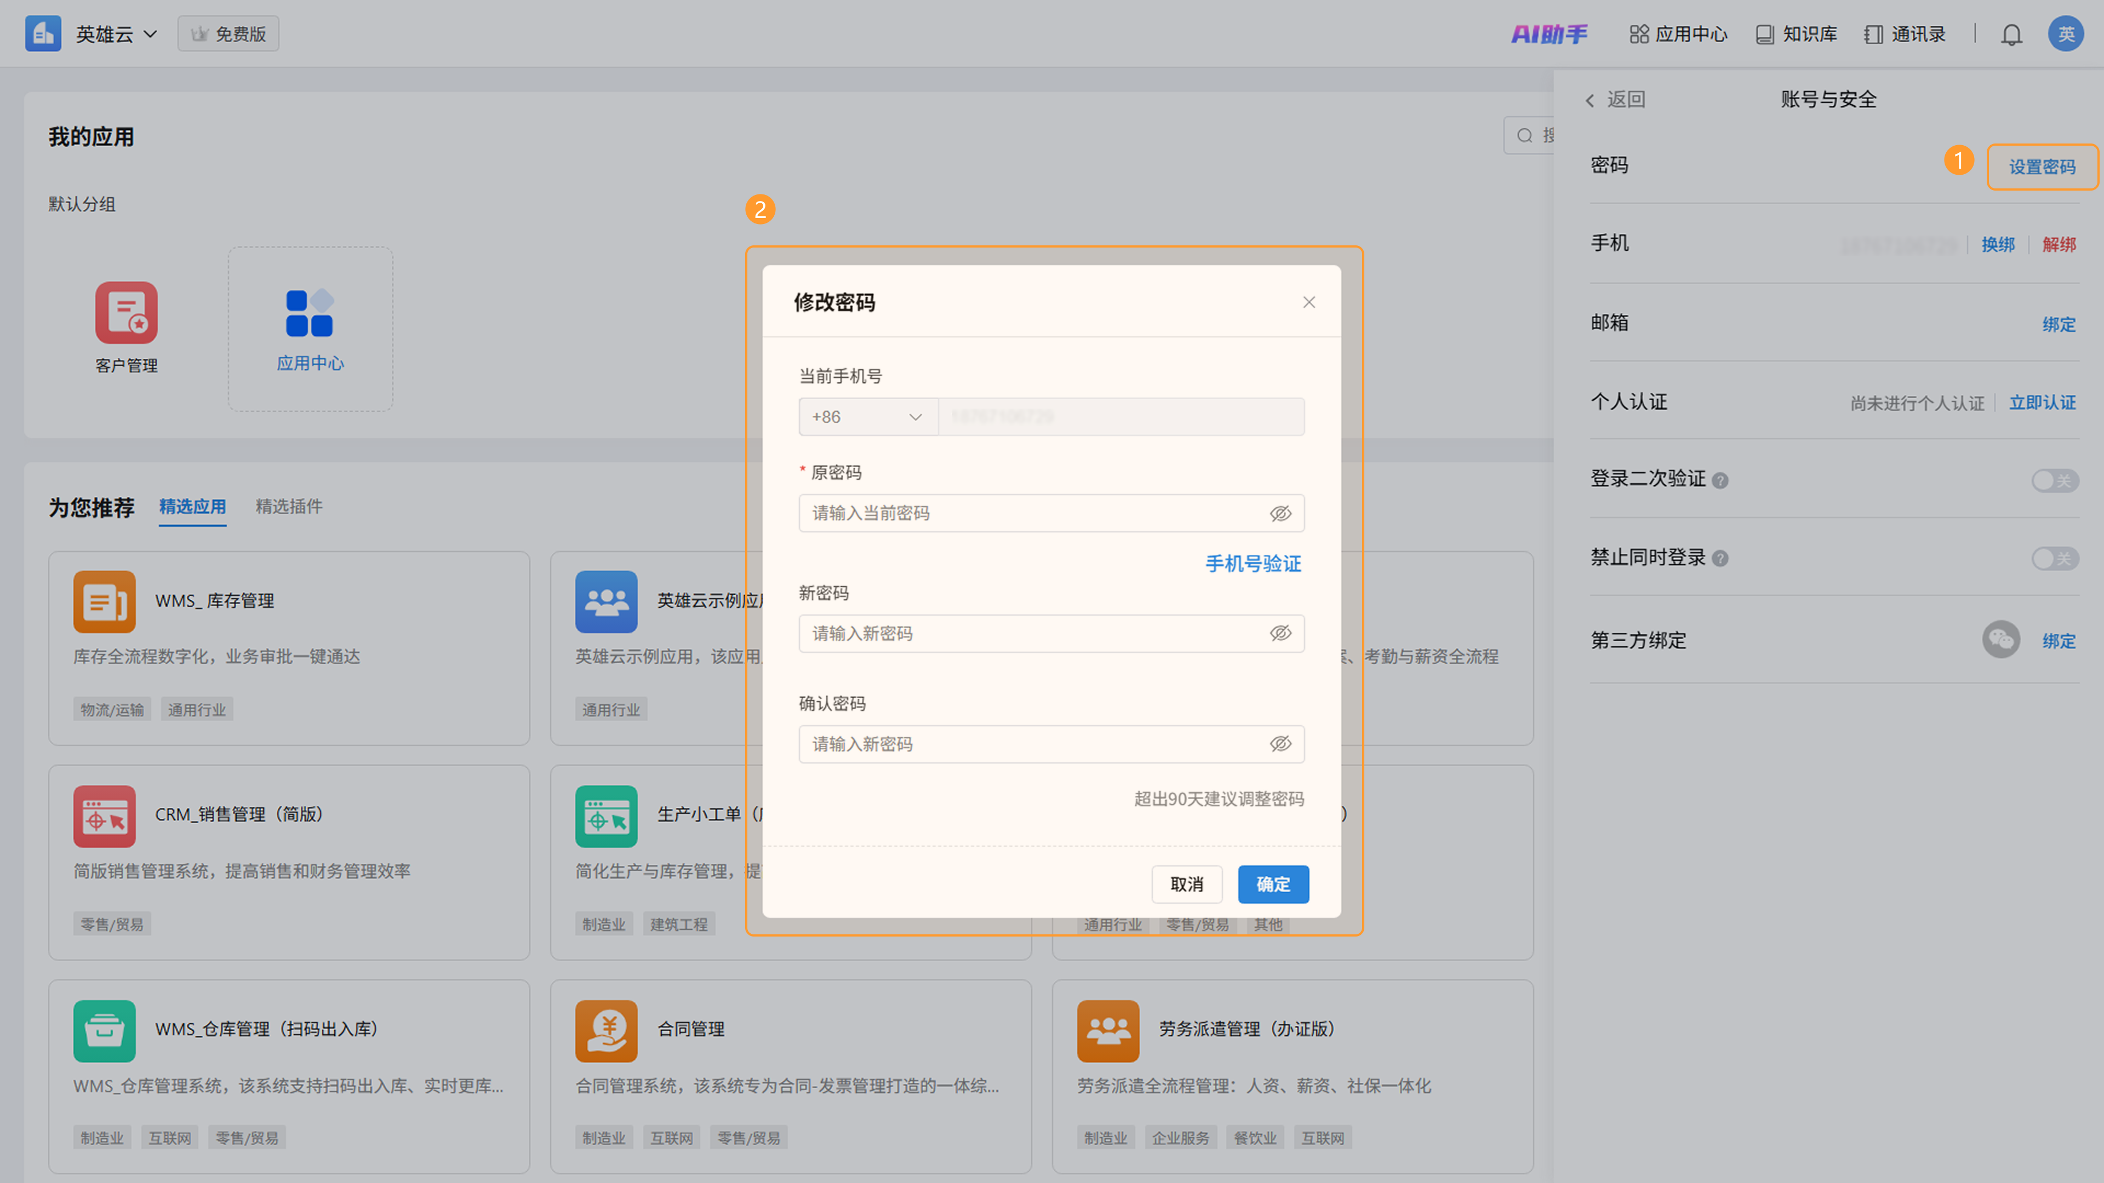The width and height of the screenshot is (2104, 1183).
Task: Click the notification bell icon
Action: (2011, 35)
